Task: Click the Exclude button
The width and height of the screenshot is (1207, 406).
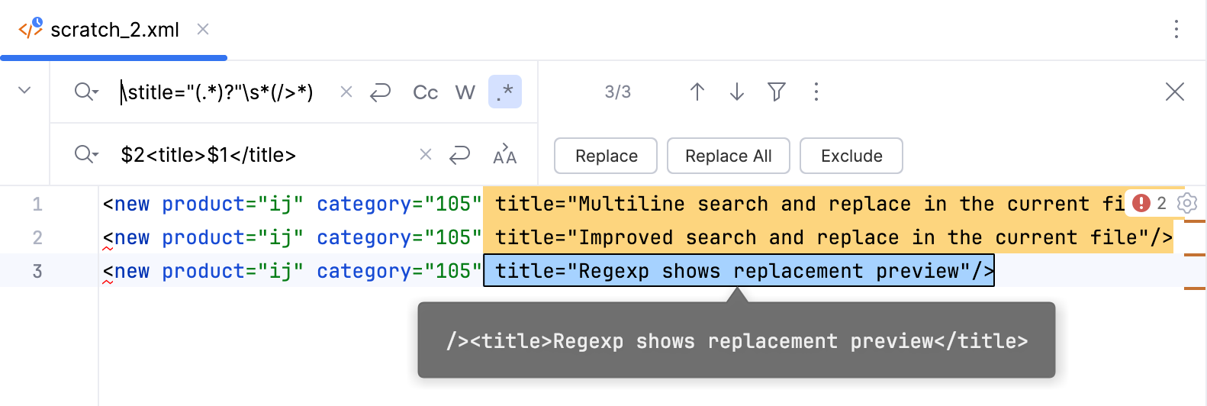Action: click(851, 156)
